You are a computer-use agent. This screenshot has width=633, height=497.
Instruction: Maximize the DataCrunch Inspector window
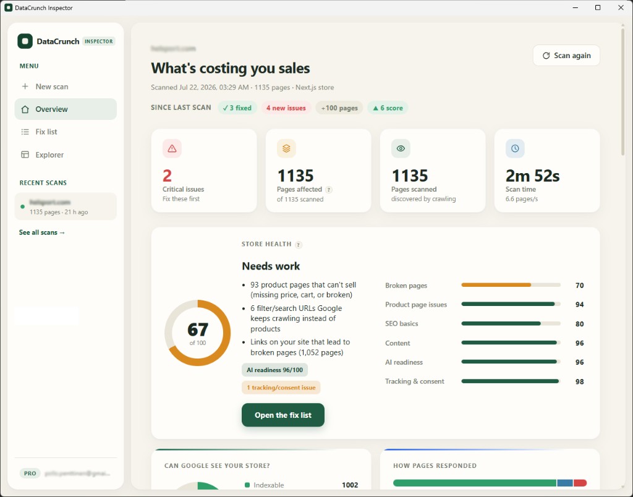coord(598,7)
